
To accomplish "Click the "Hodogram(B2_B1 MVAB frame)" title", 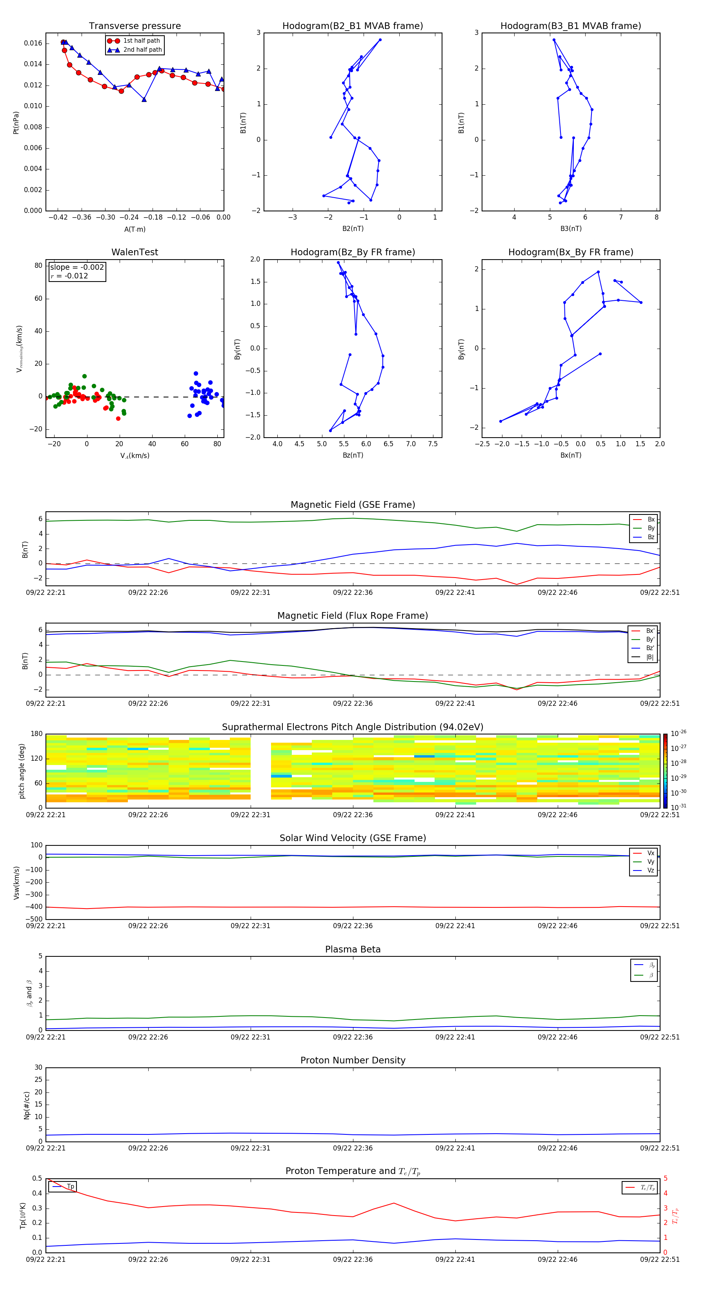I will [x=353, y=26].
